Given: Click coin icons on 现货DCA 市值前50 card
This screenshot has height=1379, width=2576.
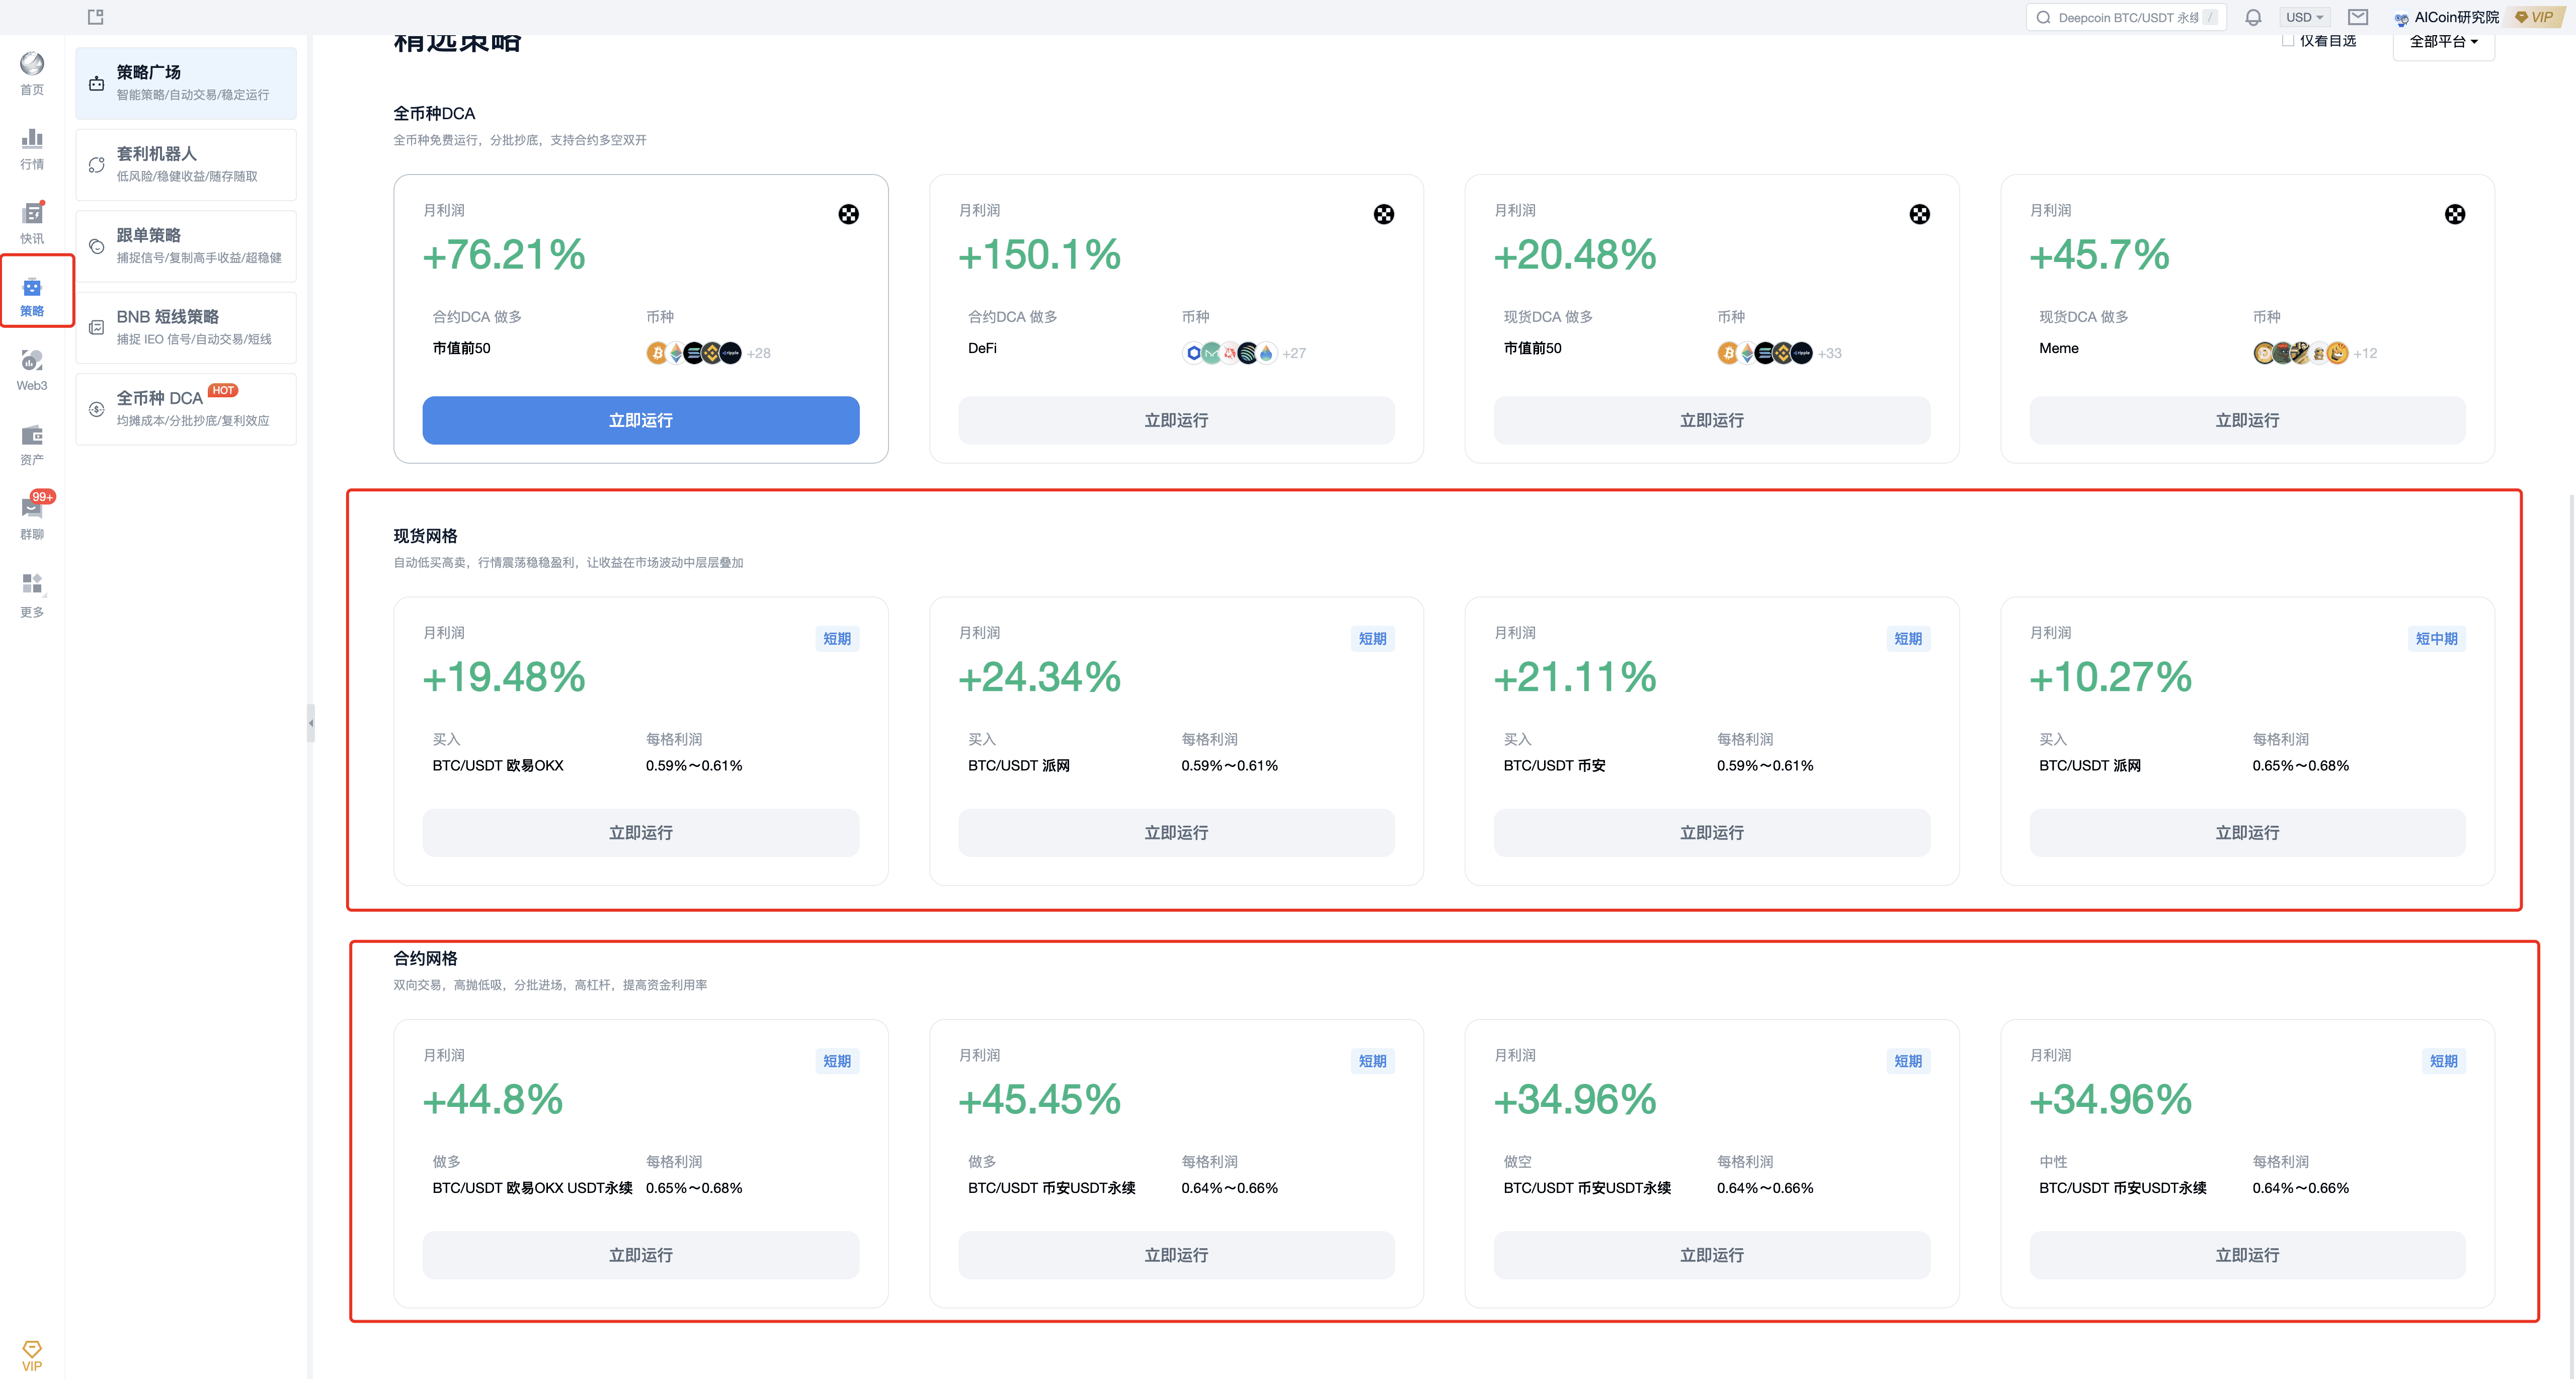Looking at the screenshot, I should pyautogui.click(x=1765, y=353).
